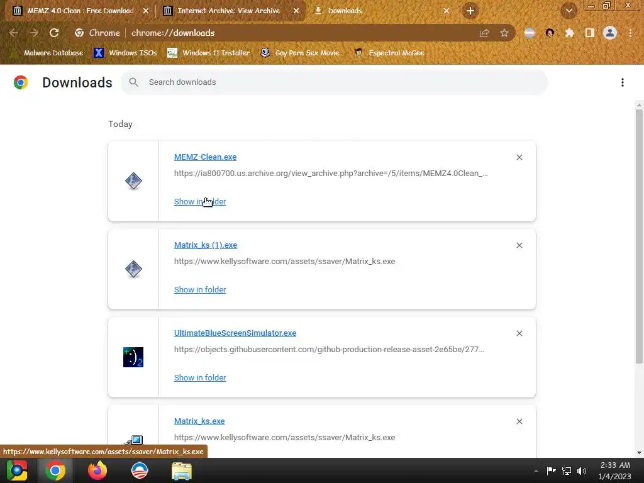Remove MEMZ-Clean.exe from the list
The width and height of the screenshot is (644, 483).
point(519,157)
